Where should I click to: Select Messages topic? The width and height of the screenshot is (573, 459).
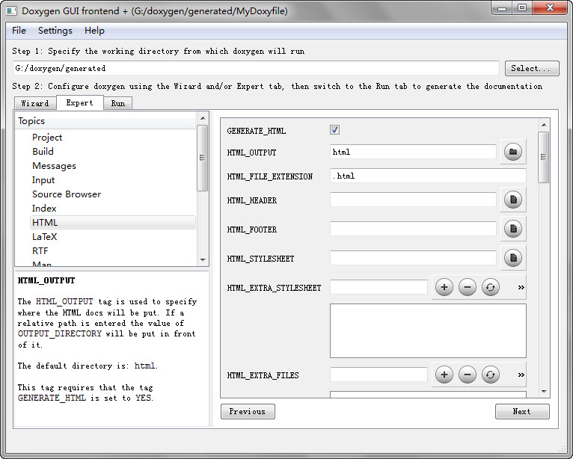pyautogui.click(x=54, y=166)
